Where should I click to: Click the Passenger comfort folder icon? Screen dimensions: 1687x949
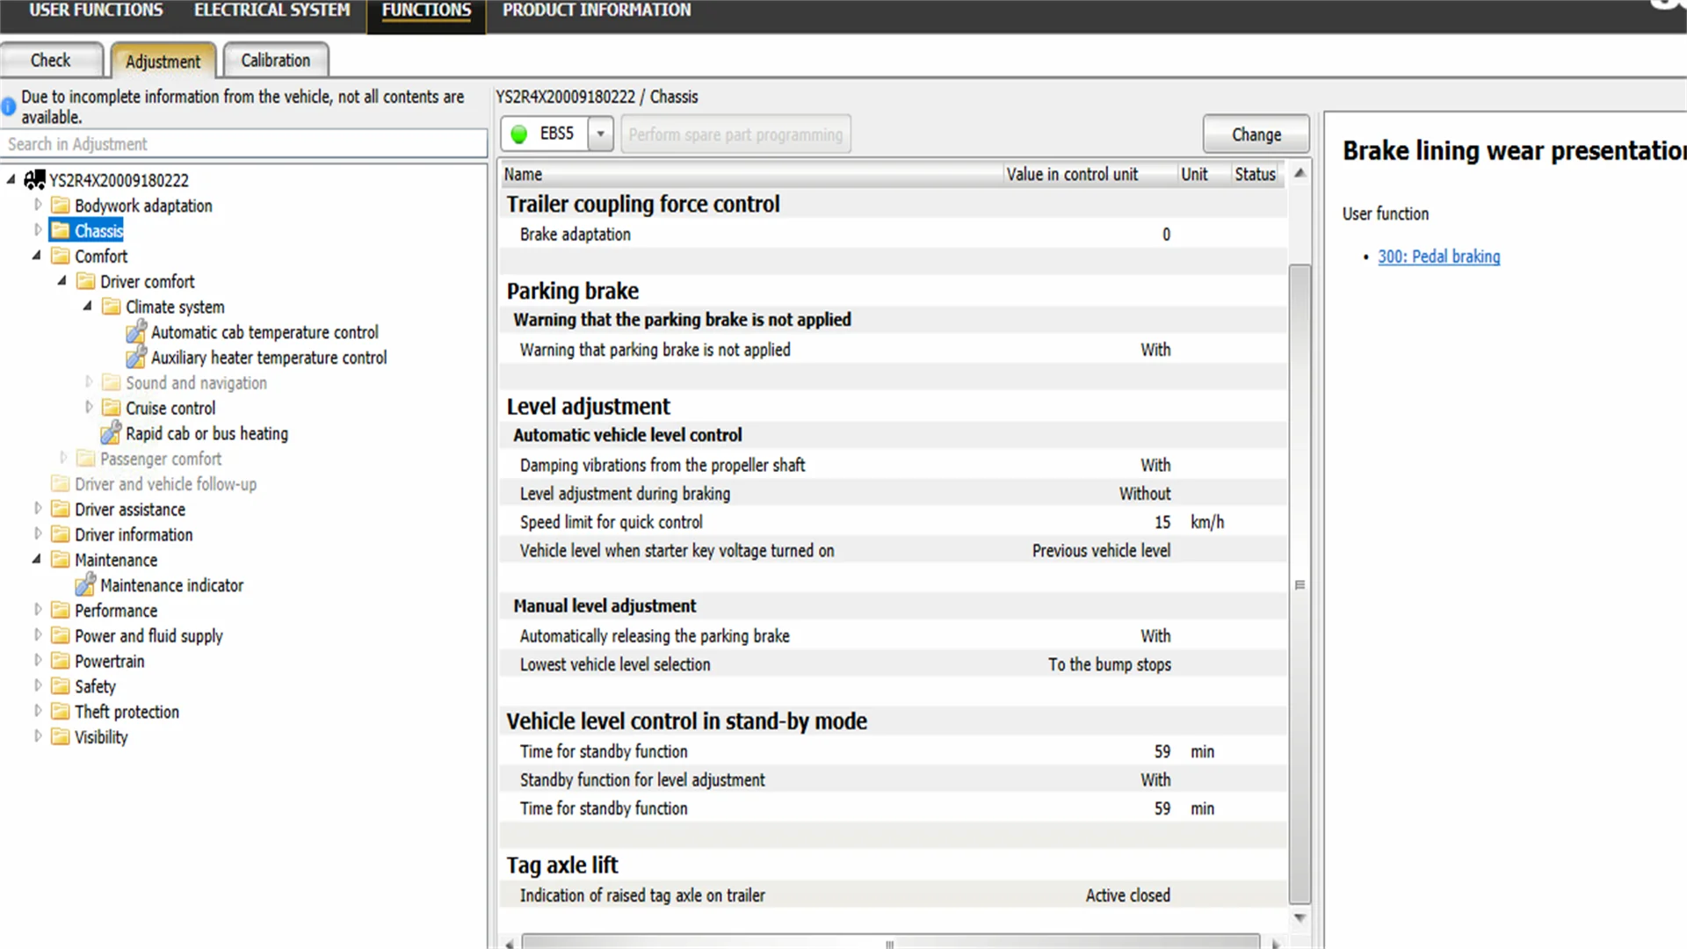click(x=86, y=459)
